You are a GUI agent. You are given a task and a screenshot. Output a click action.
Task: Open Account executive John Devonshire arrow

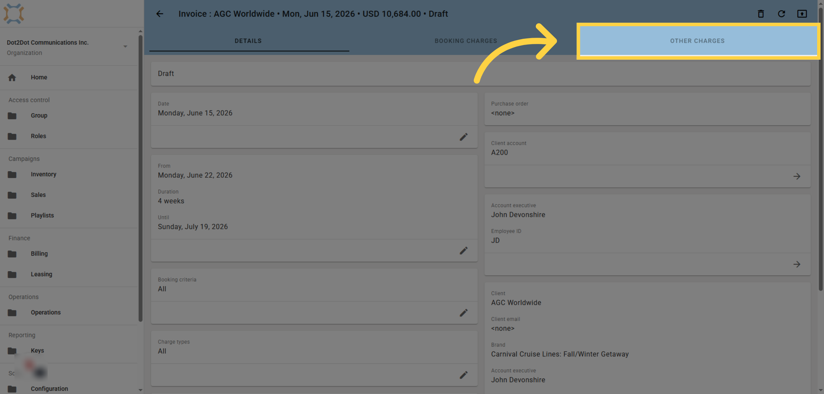[797, 264]
